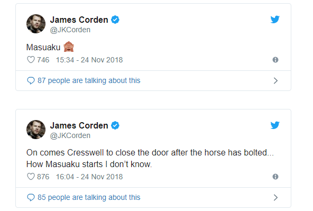This screenshot has width=313, height=211.
Task: Click the Twitter bird icon on the Masuaku tweet
Action: [x=275, y=20]
